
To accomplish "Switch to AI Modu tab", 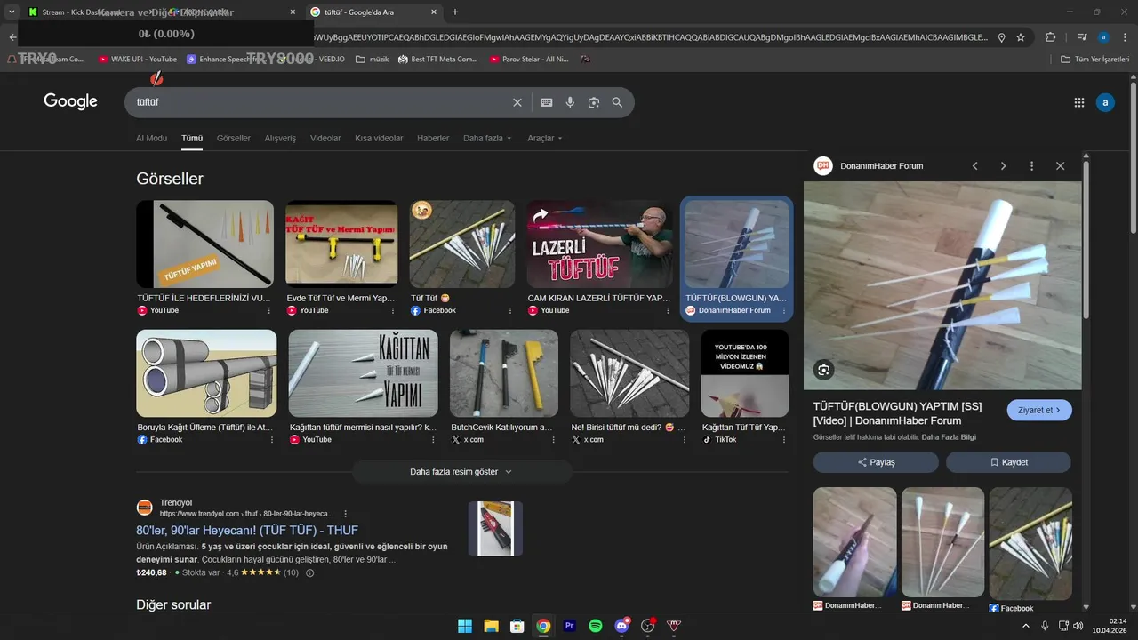I will pos(151,139).
